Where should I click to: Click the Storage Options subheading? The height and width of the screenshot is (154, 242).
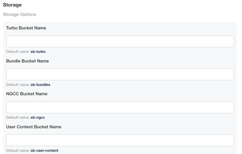point(20,14)
